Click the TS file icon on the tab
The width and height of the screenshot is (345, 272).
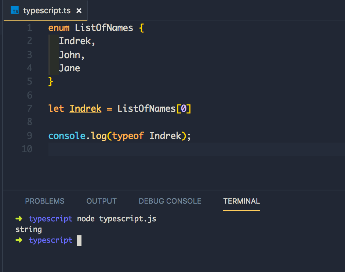click(x=15, y=10)
